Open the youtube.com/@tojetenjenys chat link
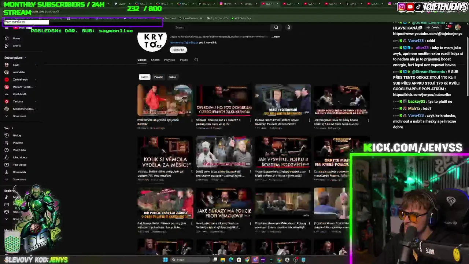469x264 pixels. 428,34
